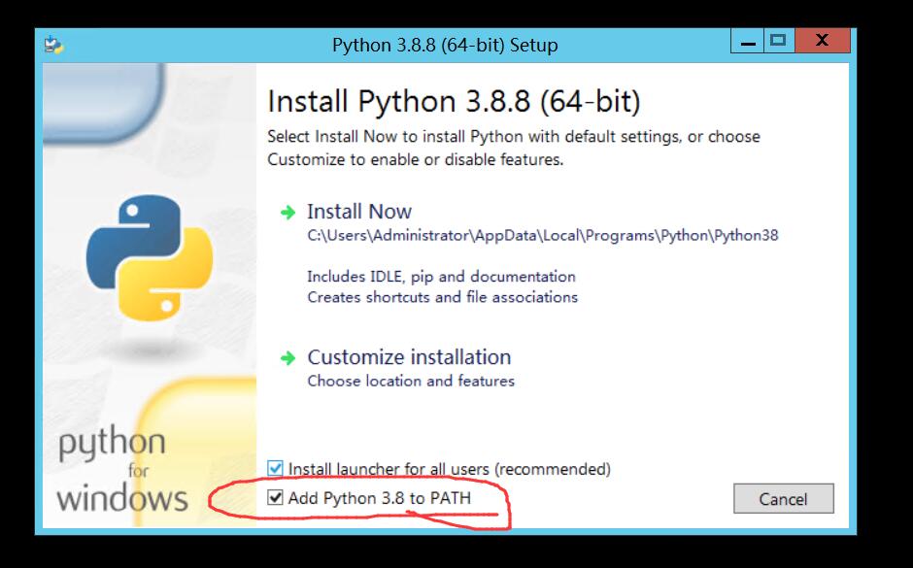Viewport: 913px width, 568px height.
Task: Click the green arrow beside Install Now
Action: 287,213
